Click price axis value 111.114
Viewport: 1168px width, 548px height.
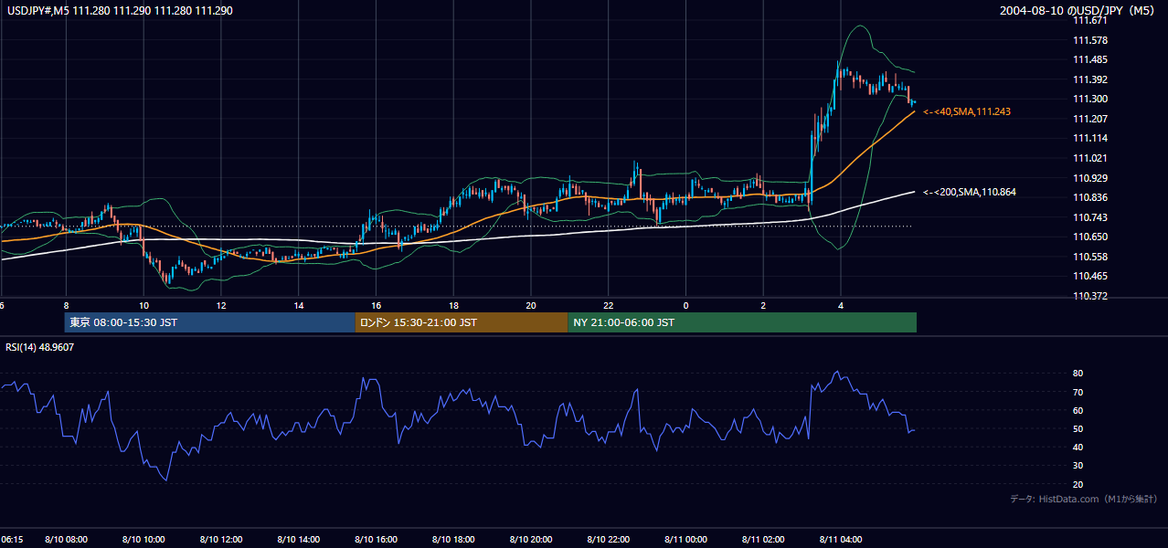pos(1089,138)
